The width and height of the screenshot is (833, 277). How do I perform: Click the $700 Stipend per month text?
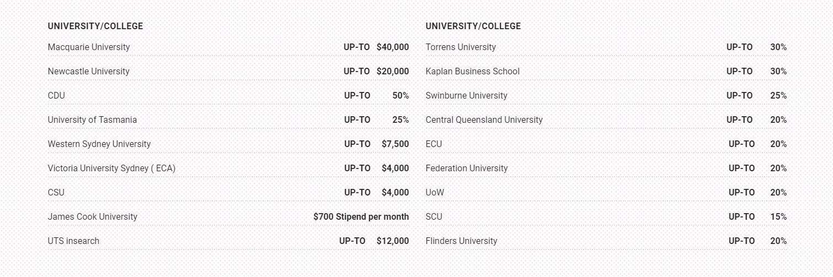coord(361,217)
